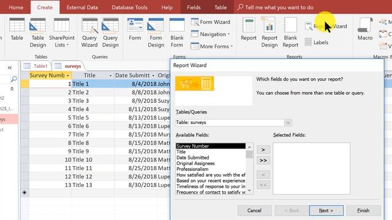Expand the More Forms dropdown
Viewport: 392px width, 220px height.
[212, 46]
